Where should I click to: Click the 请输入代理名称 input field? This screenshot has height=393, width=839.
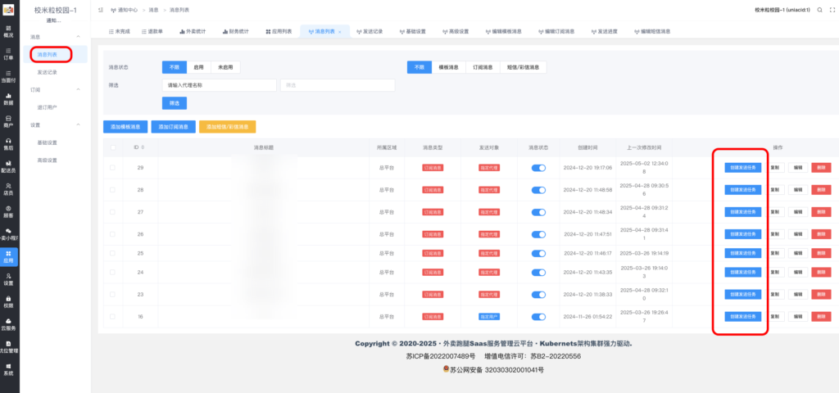[220, 85]
